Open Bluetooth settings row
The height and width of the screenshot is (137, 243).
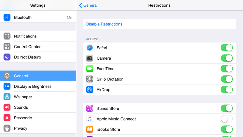point(38,17)
